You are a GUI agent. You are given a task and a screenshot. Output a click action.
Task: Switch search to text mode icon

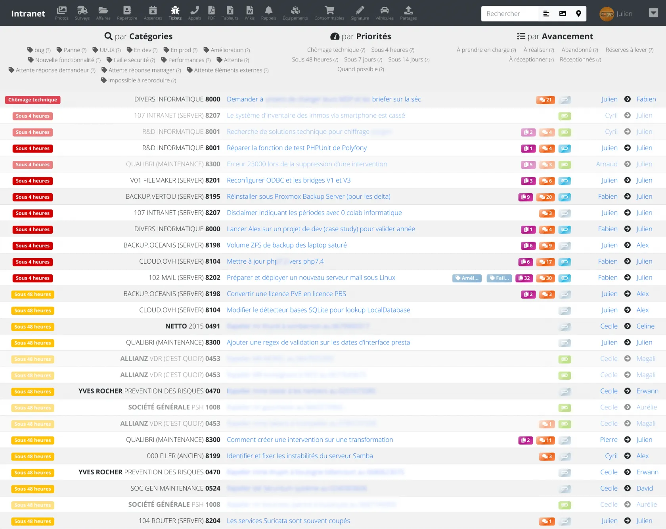(546, 14)
